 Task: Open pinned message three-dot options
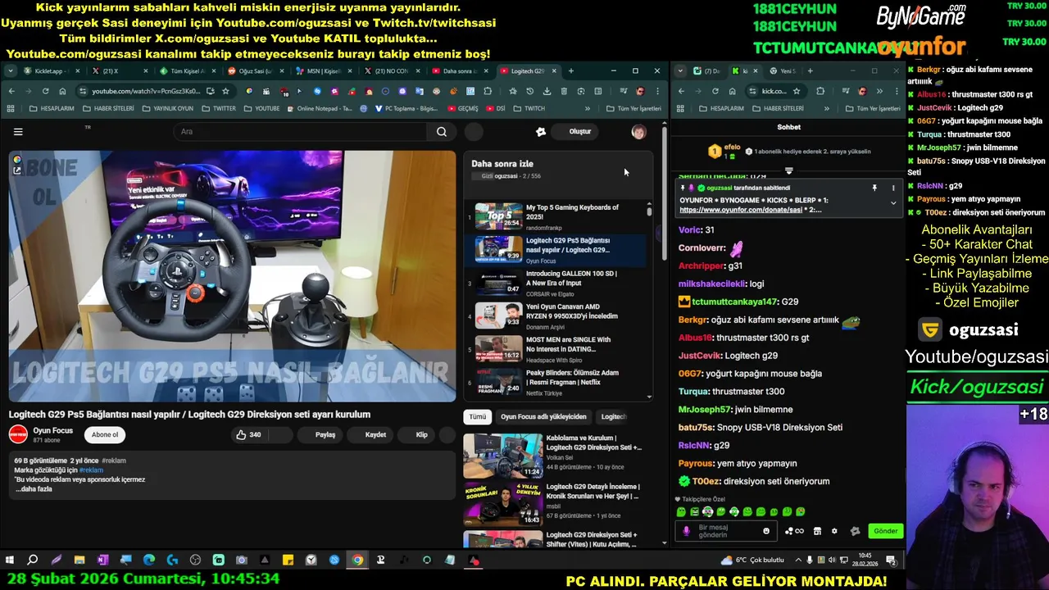pyautogui.click(x=893, y=188)
